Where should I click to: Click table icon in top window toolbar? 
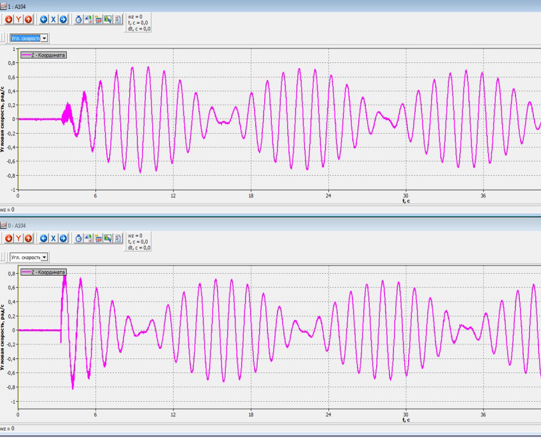99,19
